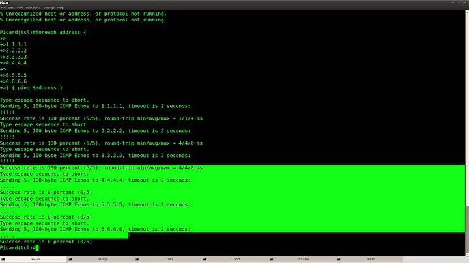The height and width of the screenshot is (263, 469).
Task: Switch to the Worf terminal tab
Action: (x=234, y=259)
